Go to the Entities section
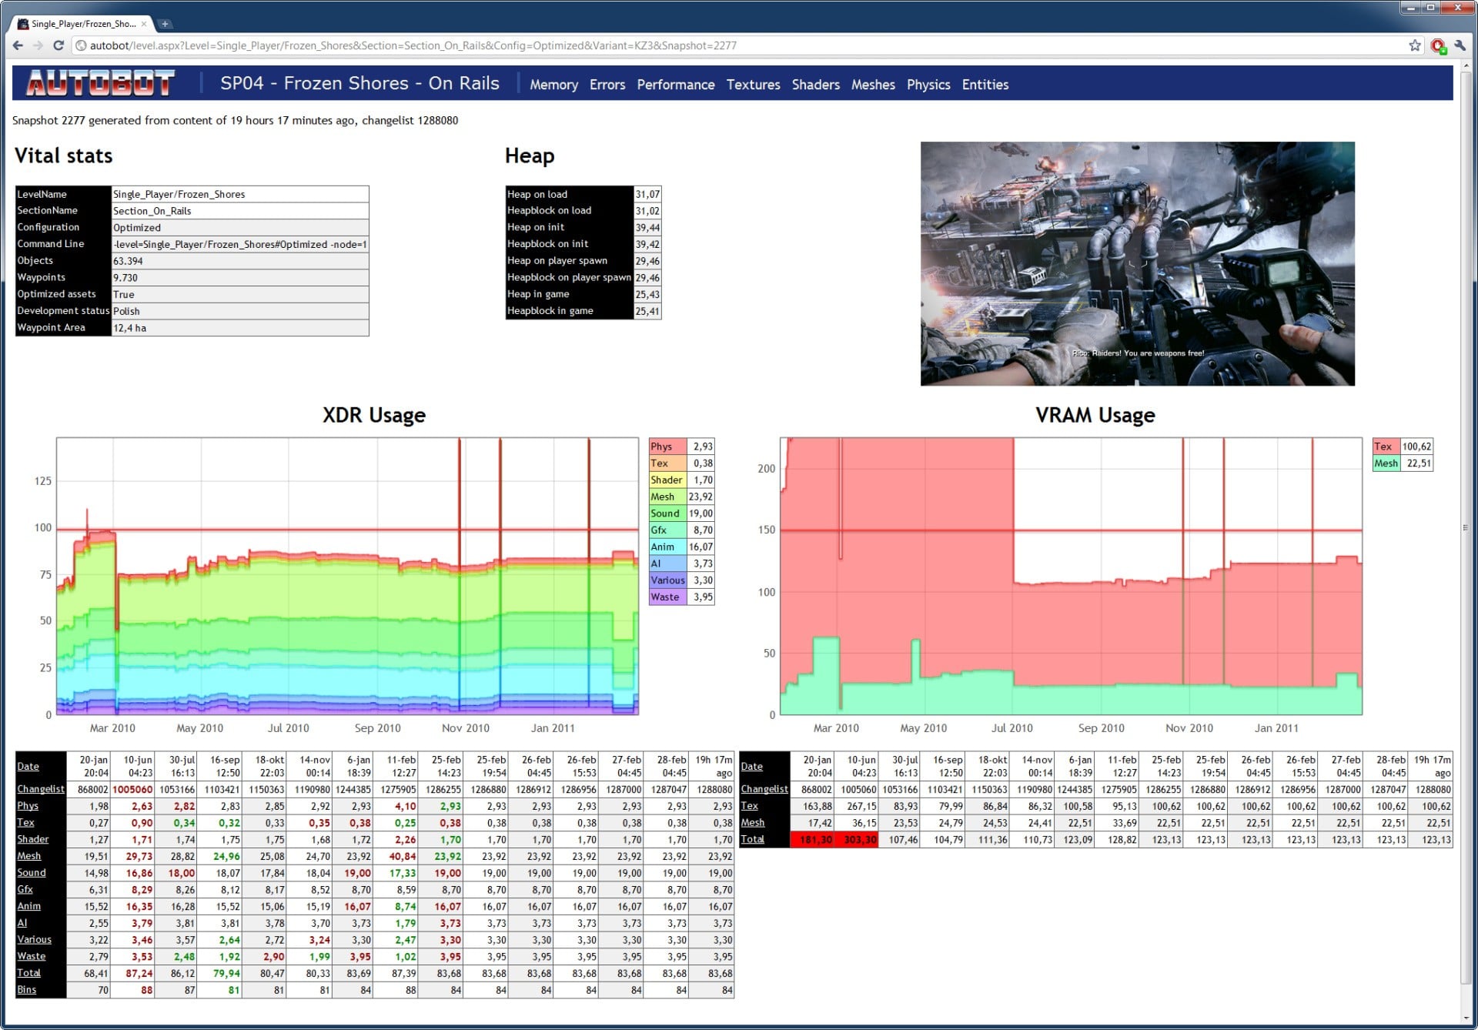The image size is (1478, 1030). (985, 85)
